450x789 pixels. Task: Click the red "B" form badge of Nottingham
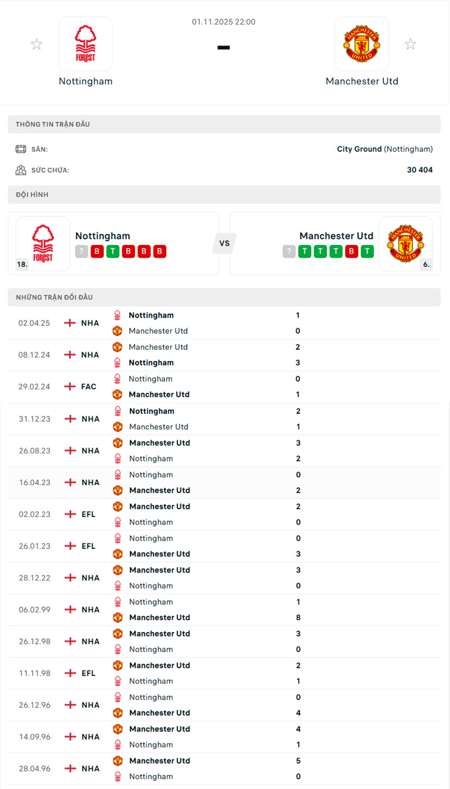coord(97,251)
